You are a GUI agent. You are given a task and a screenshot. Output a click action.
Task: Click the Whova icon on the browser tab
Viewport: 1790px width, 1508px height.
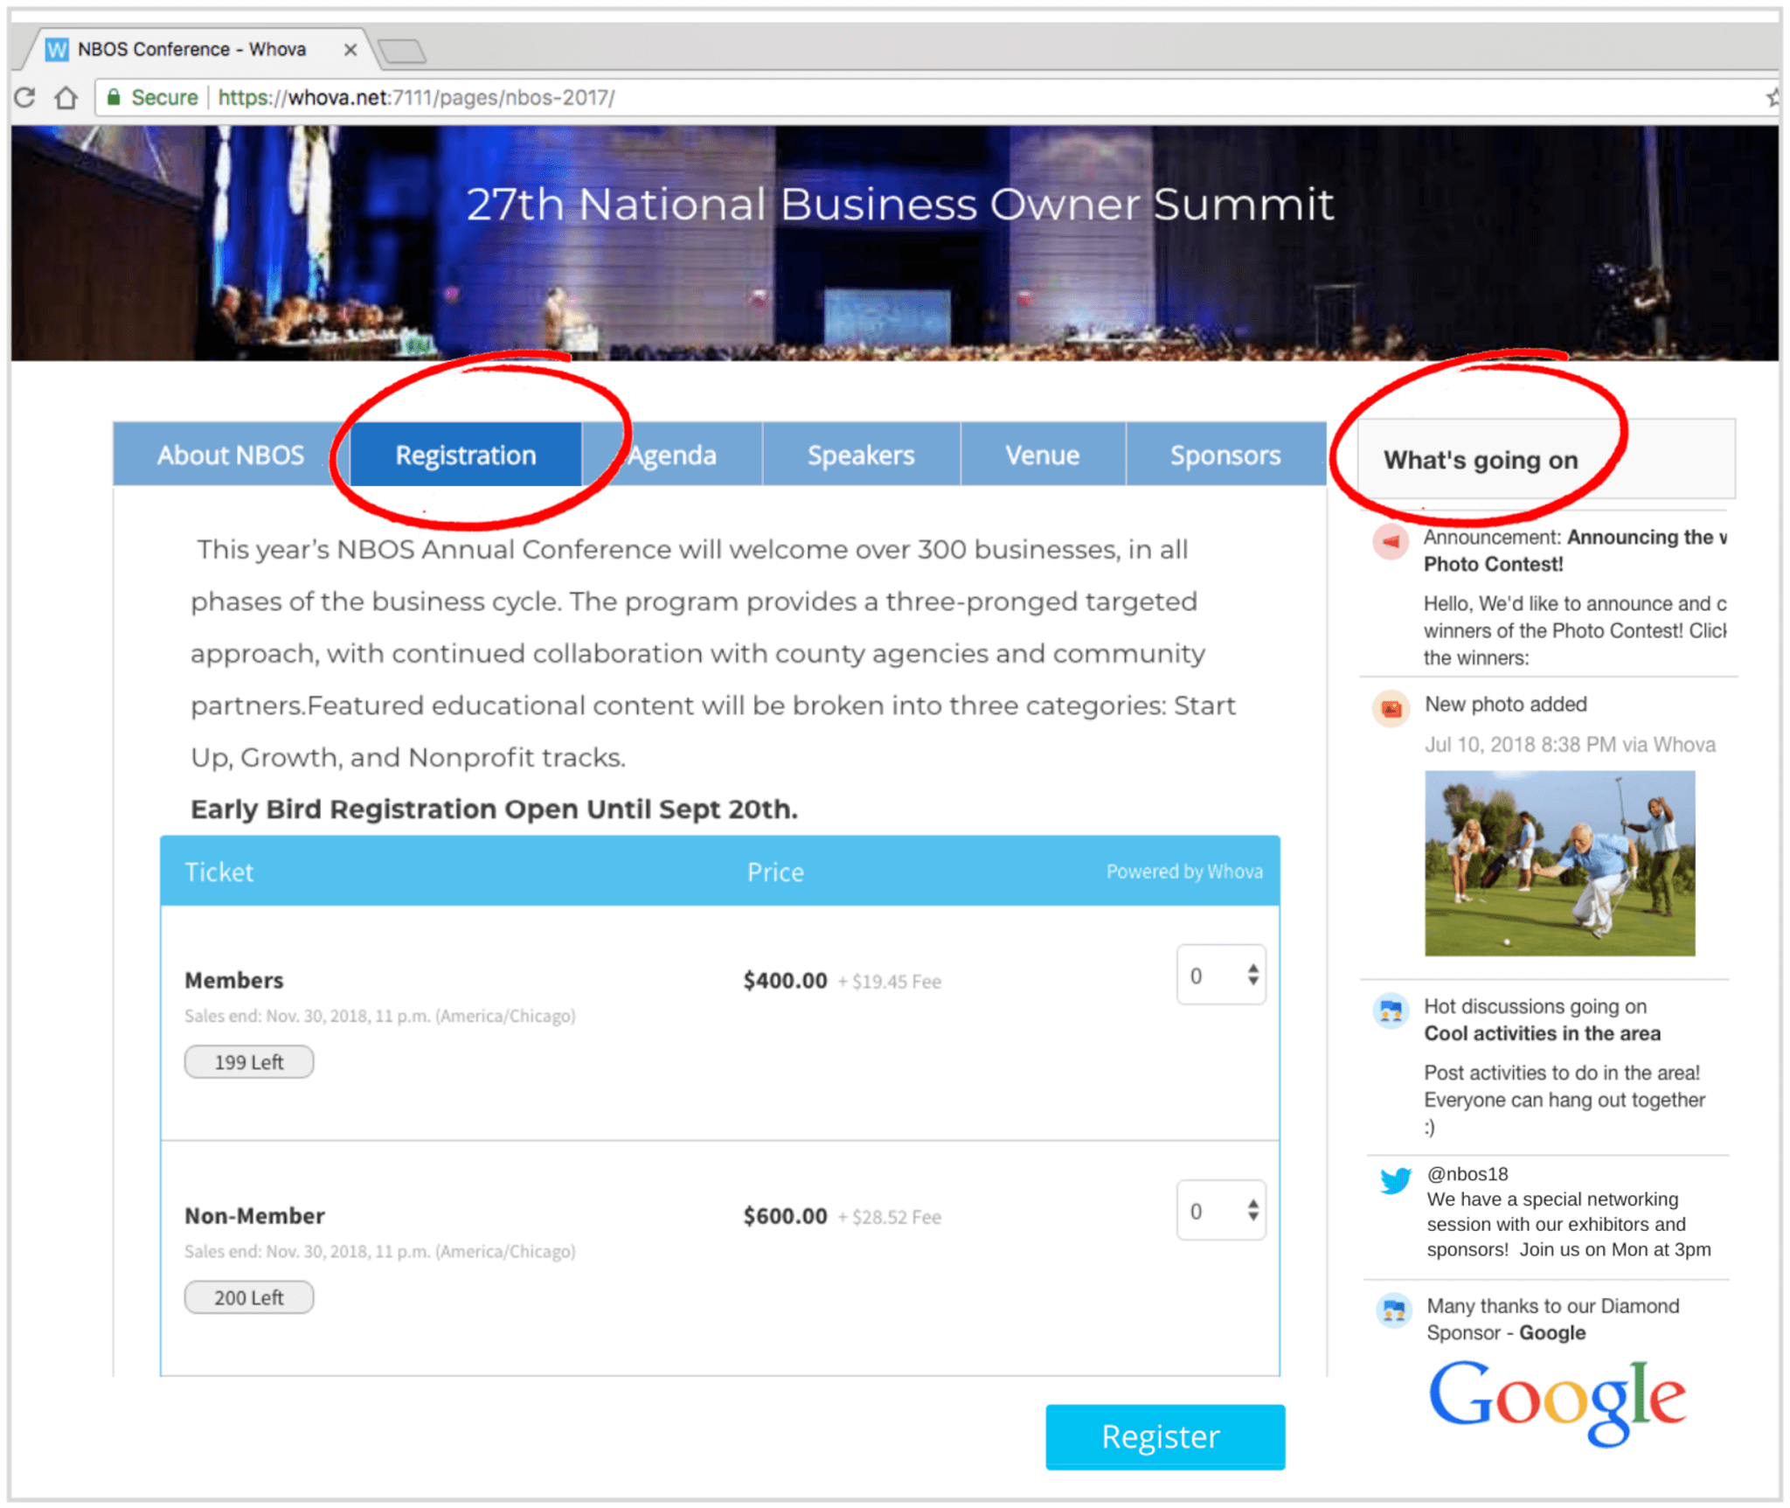point(56,49)
